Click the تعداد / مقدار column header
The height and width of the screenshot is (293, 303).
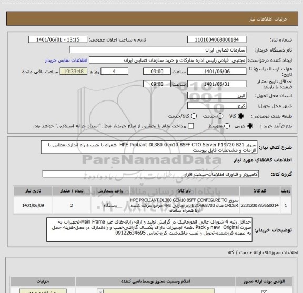[72, 191]
